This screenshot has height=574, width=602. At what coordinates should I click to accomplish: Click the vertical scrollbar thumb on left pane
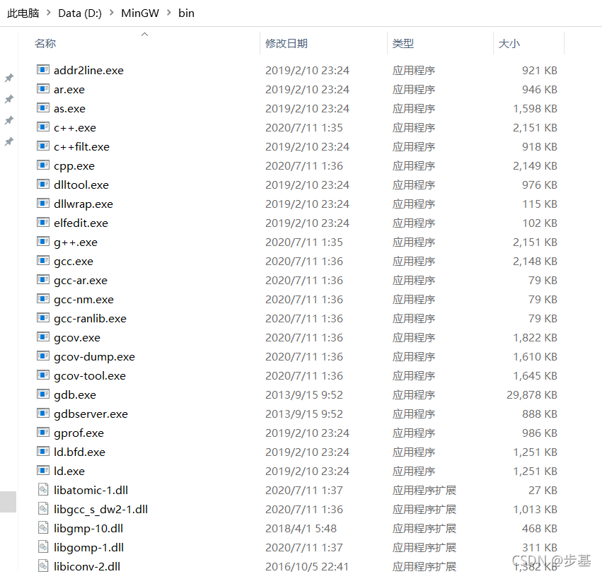[x=8, y=501]
